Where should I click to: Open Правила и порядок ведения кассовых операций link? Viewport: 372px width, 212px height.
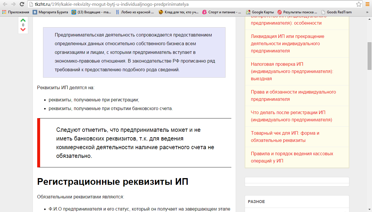[292, 157]
